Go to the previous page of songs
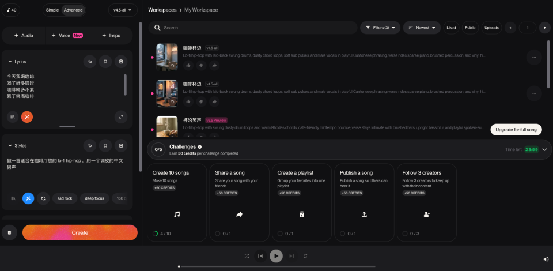The image size is (553, 271). (510, 28)
